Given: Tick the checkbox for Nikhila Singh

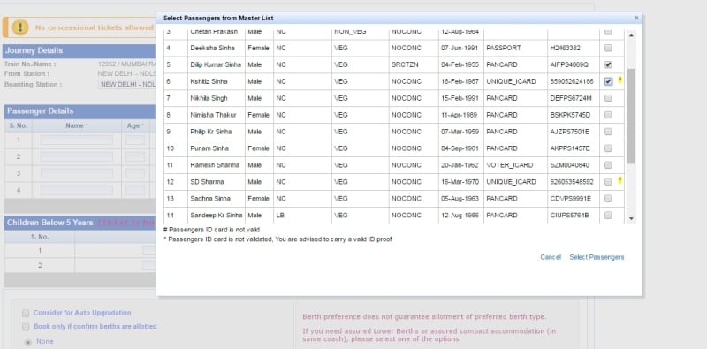Looking at the screenshot, I should point(608,98).
